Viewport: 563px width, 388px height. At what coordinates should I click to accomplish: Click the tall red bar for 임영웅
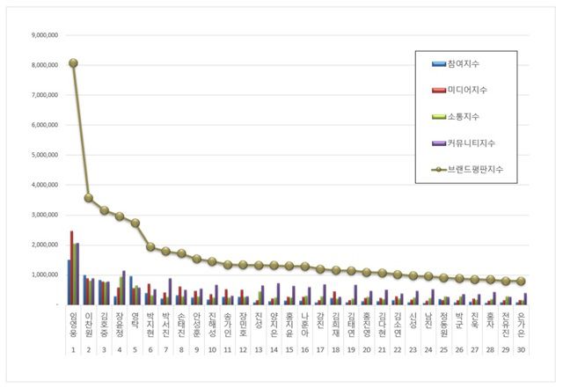pyautogui.click(x=72, y=267)
